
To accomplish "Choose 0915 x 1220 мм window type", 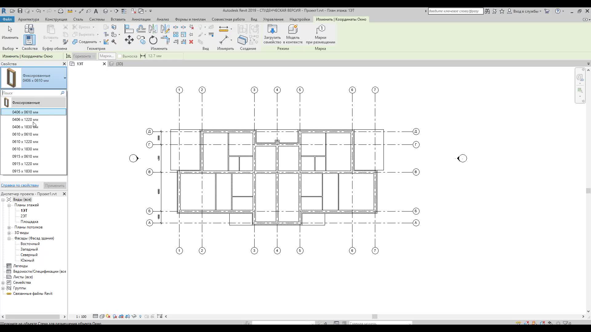I will (34, 164).
